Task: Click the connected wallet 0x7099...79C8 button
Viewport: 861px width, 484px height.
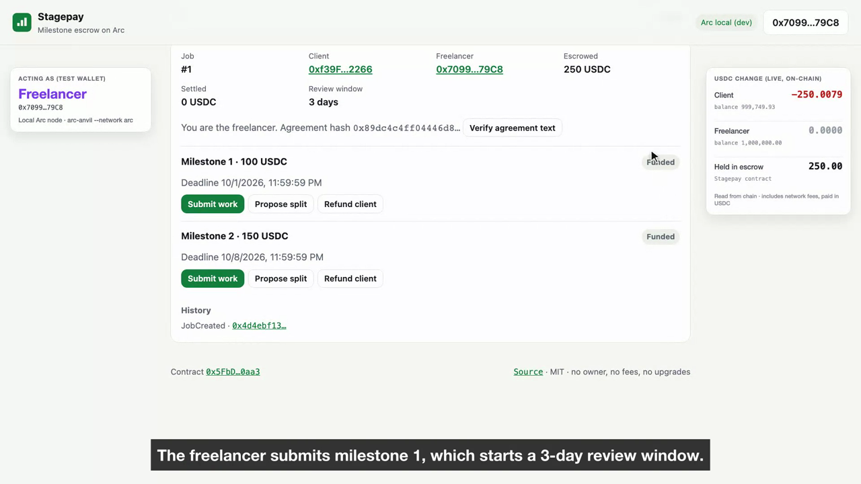Action: tap(806, 23)
